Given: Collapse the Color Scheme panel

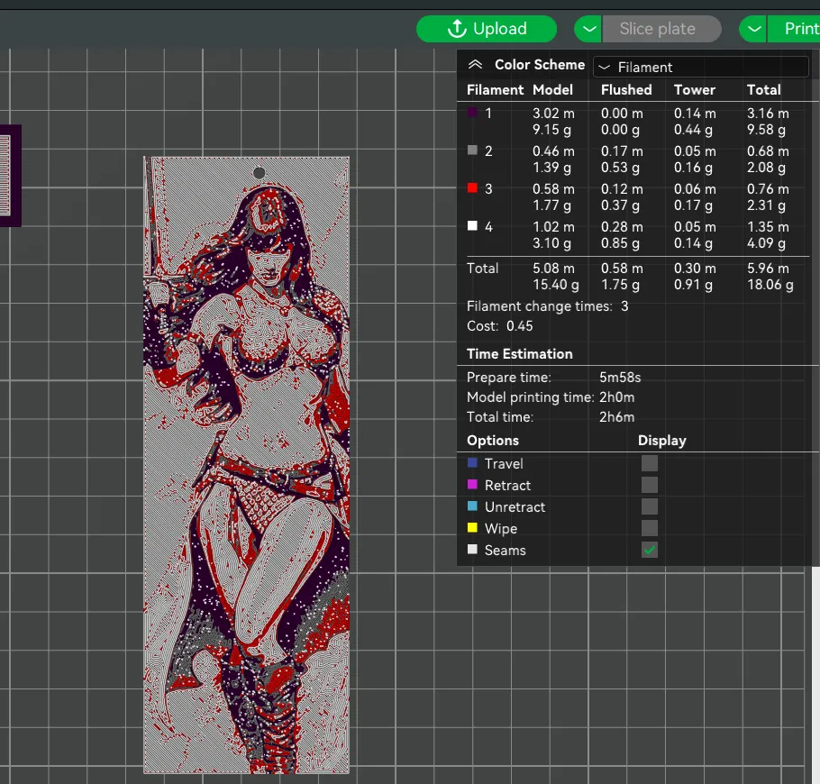Looking at the screenshot, I should click(x=475, y=64).
